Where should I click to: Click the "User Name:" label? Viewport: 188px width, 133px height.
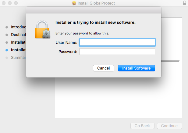point(66,42)
